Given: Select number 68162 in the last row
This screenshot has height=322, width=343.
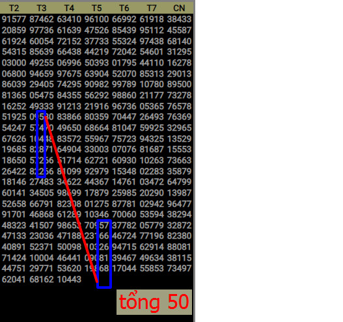Looking at the screenshot, I should coord(42,279).
